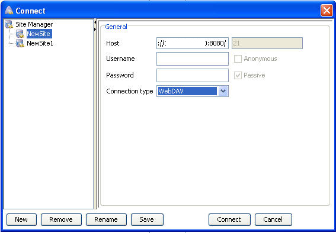
Task: Expand the right pane with splitter arrow
Action: [x=95, y=29]
